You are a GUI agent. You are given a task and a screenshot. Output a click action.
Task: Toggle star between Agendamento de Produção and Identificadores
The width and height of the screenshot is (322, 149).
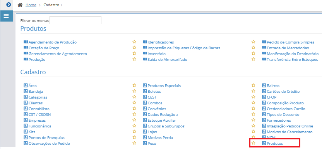[x=134, y=42]
